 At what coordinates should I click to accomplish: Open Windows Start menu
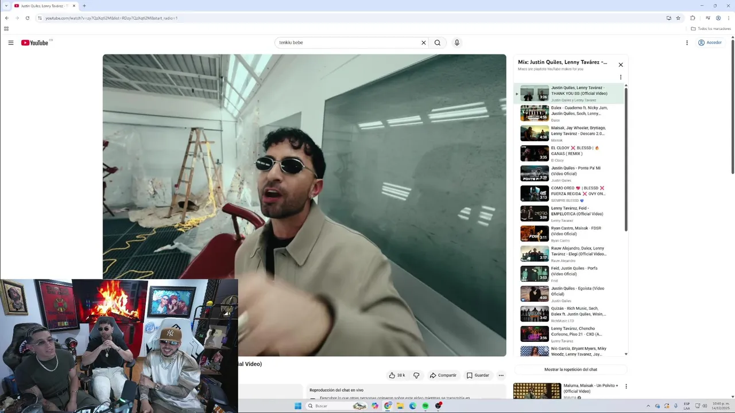(298, 406)
